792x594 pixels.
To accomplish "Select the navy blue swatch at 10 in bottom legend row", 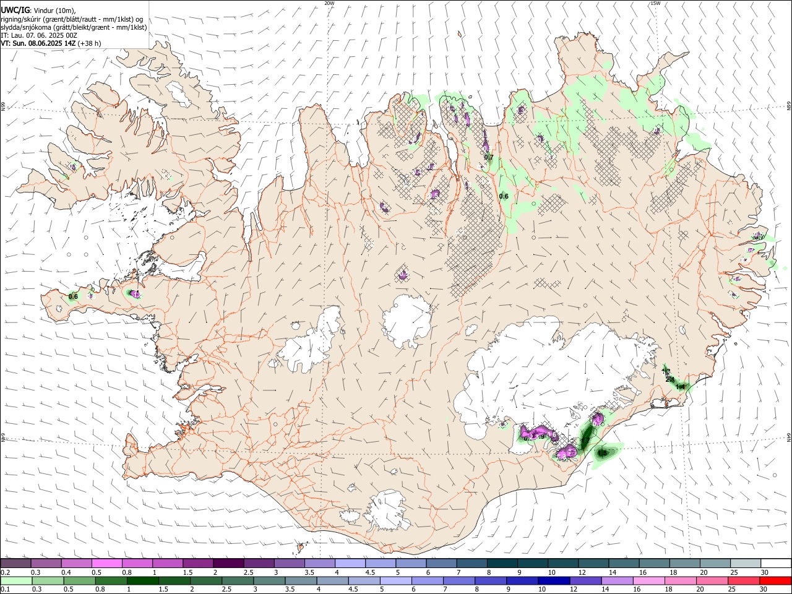I will point(554,581).
